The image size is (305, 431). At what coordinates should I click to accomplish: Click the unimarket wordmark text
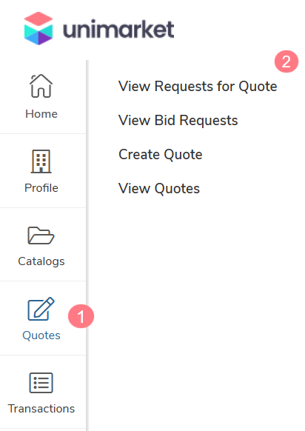(x=118, y=29)
